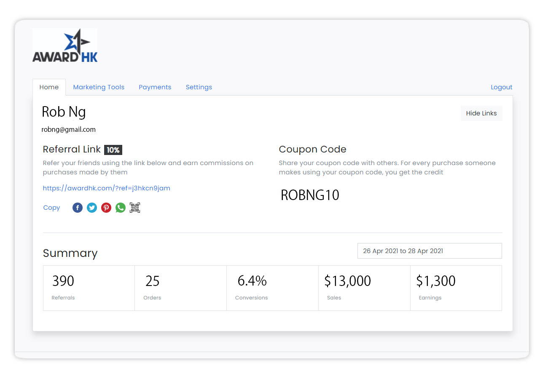
Task: Open the awardhk.com referral URL
Action: tap(107, 188)
